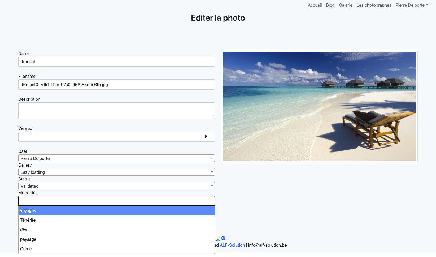The height and width of the screenshot is (257, 436).
Task: Open the Status dropdown showing Validated
Action: click(116, 186)
